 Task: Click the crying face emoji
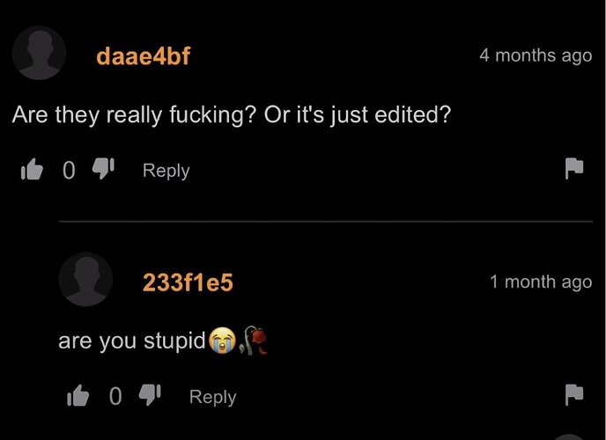click(x=222, y=340)
